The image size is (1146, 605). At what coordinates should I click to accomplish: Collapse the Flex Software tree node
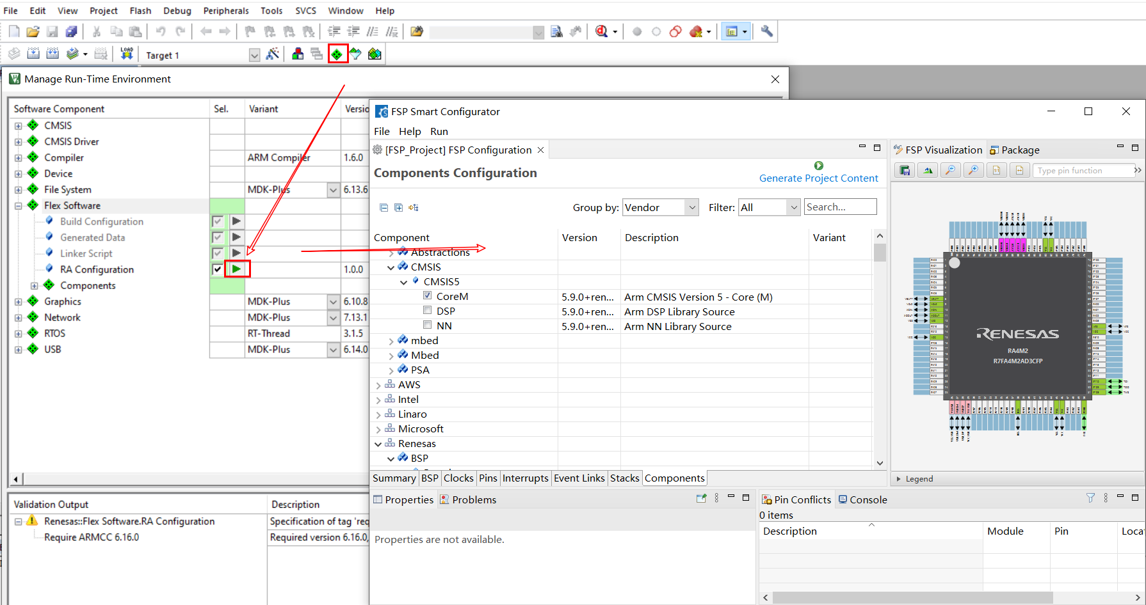tap(18, 206)
